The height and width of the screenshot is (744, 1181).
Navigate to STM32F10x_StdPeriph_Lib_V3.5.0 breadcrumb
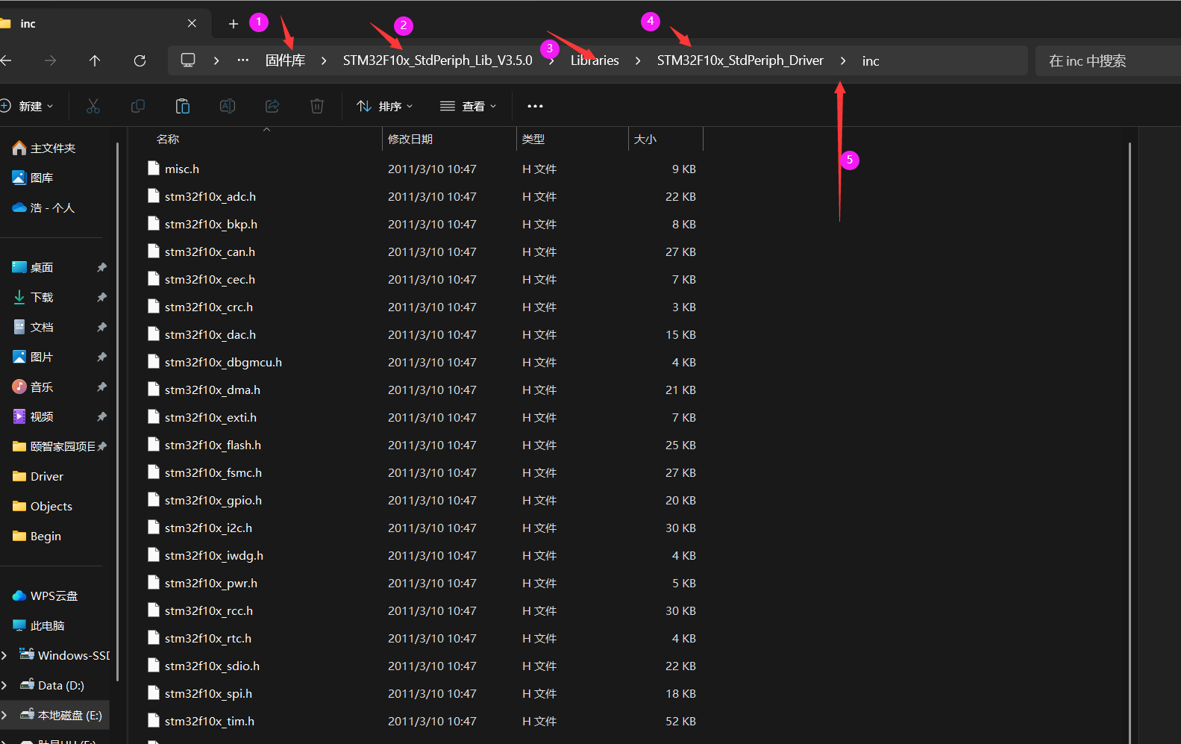[x=438, y=60]
